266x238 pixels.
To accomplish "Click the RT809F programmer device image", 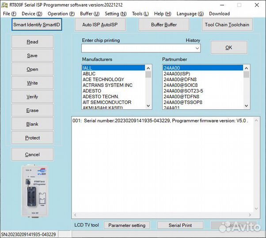I will point(34,191).
